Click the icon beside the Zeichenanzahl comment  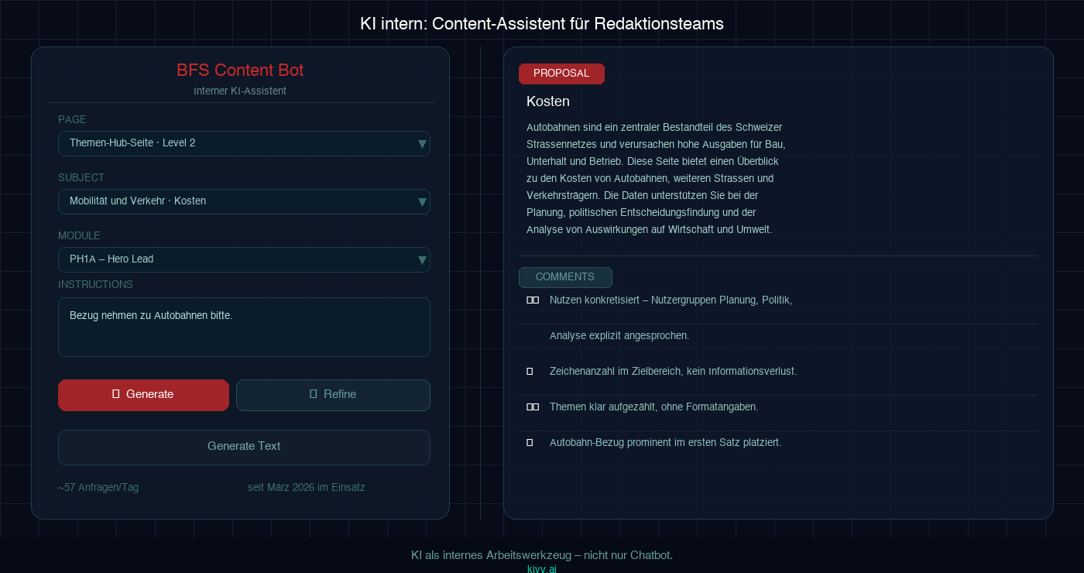coord(530,371)
